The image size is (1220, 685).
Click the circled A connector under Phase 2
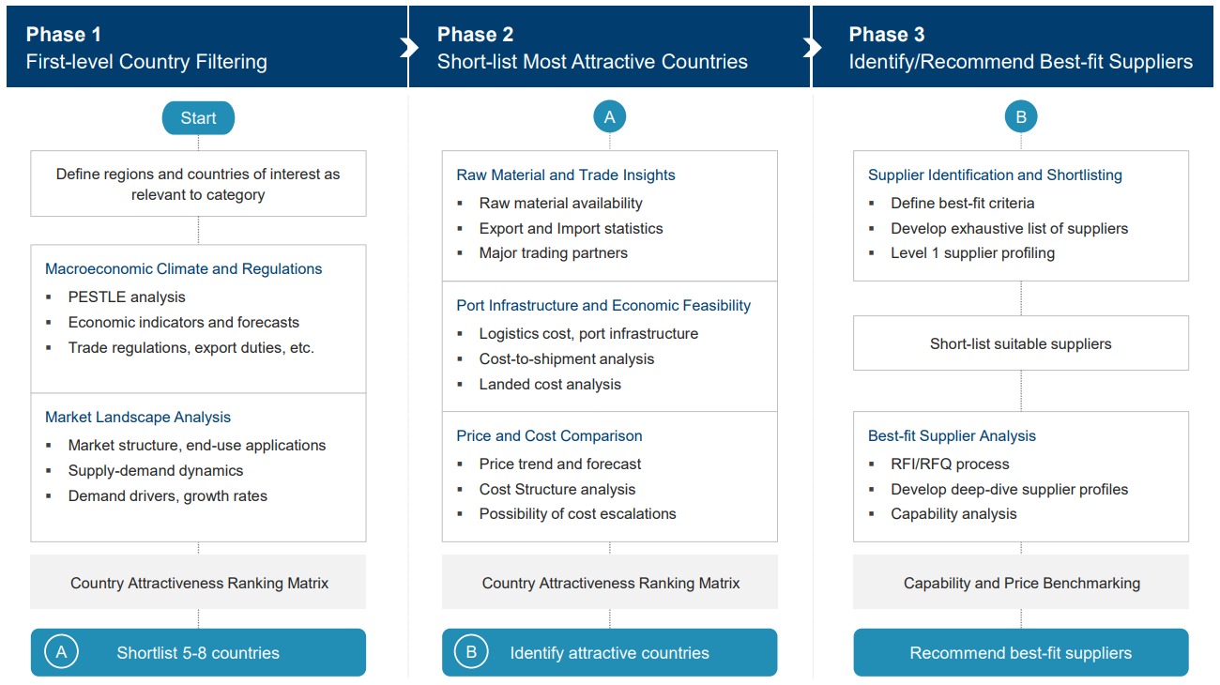point(609,117)
